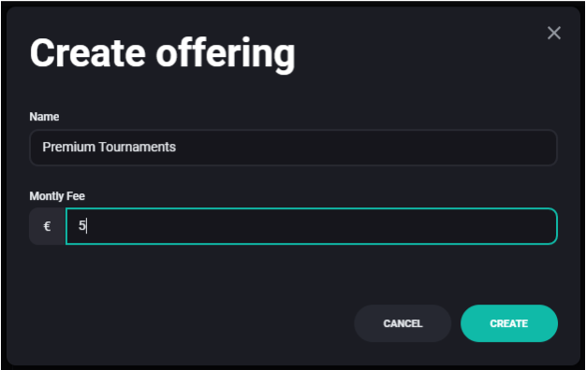Place cursor in Premium Tournaments text
Image resolution: width=586 pixels, height=370 pixels.
[110, 147]
